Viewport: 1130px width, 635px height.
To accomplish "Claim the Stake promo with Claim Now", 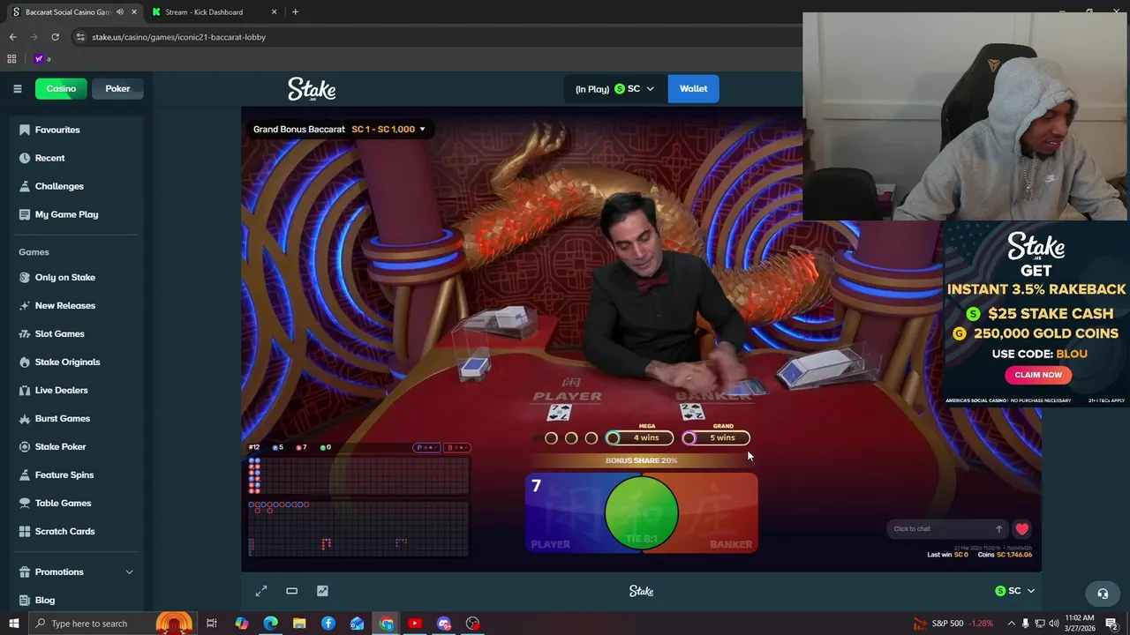I will coord(1038,375).
